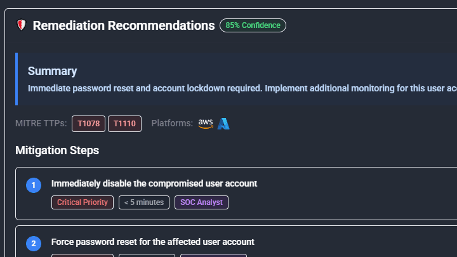Screen dimensions: 457x257
Task: Select the T1110 MITRE tag
Action: click(x=125, y=124)
